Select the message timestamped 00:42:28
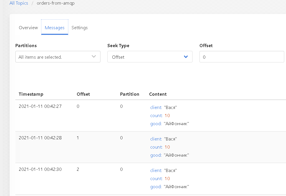Viewport: 286px width, 196px height. click(x=40, y=138)
